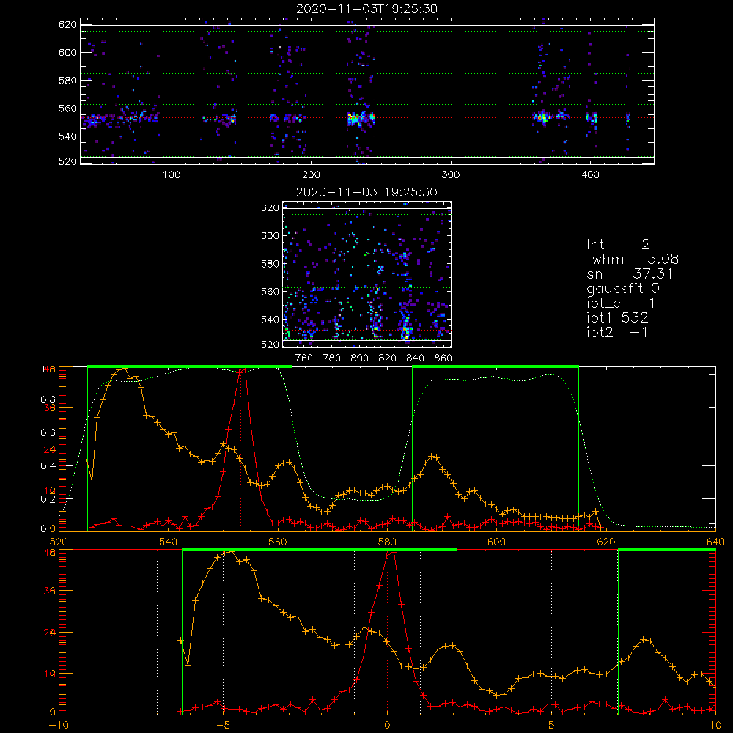This screenshot has width=733, height=733.
Task: Click the timestamp title above the wide top spectrogram
Action: (x=366, y=9)
